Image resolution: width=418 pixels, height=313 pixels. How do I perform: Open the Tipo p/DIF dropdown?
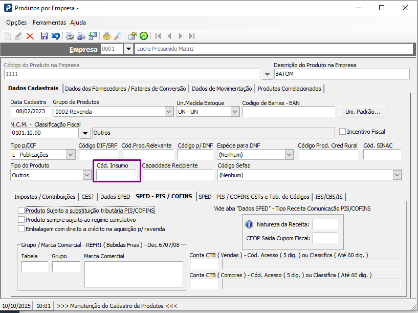(71, 155)
